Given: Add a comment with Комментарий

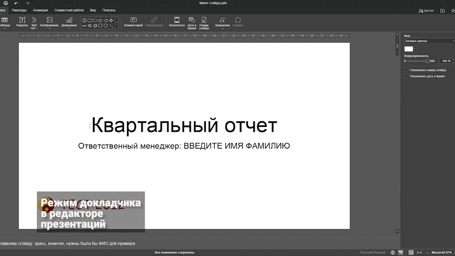Looking at the screenshot, I should 133,22.
